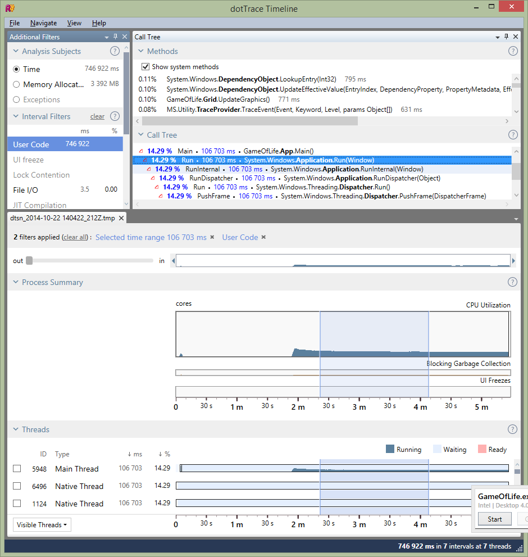
Task: Open the Help menu
Action: (99, 23)
